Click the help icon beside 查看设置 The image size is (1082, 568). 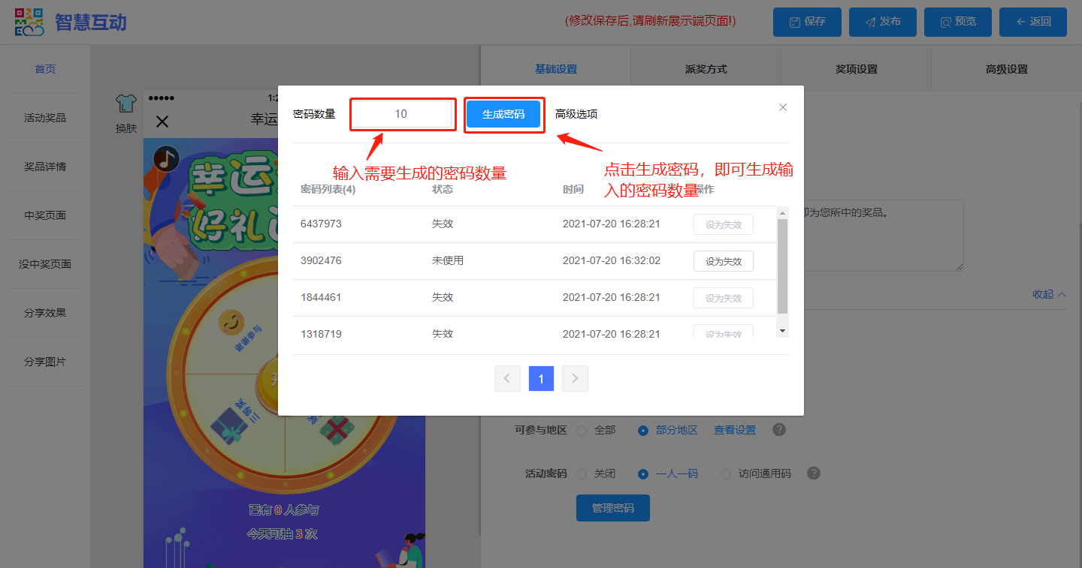[779, 430]
